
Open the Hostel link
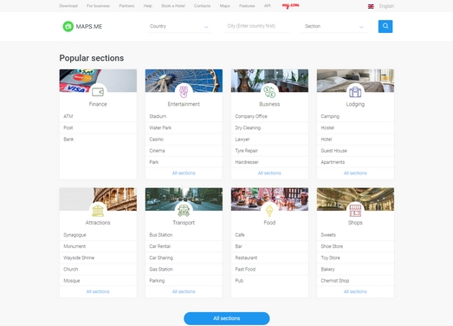point(327,127)
